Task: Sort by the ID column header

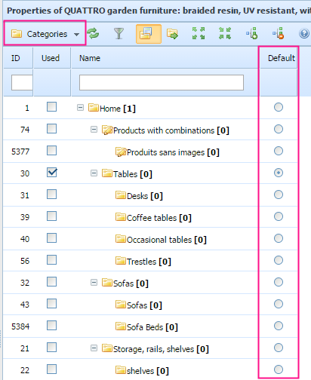Action: [x=16, y=58]
